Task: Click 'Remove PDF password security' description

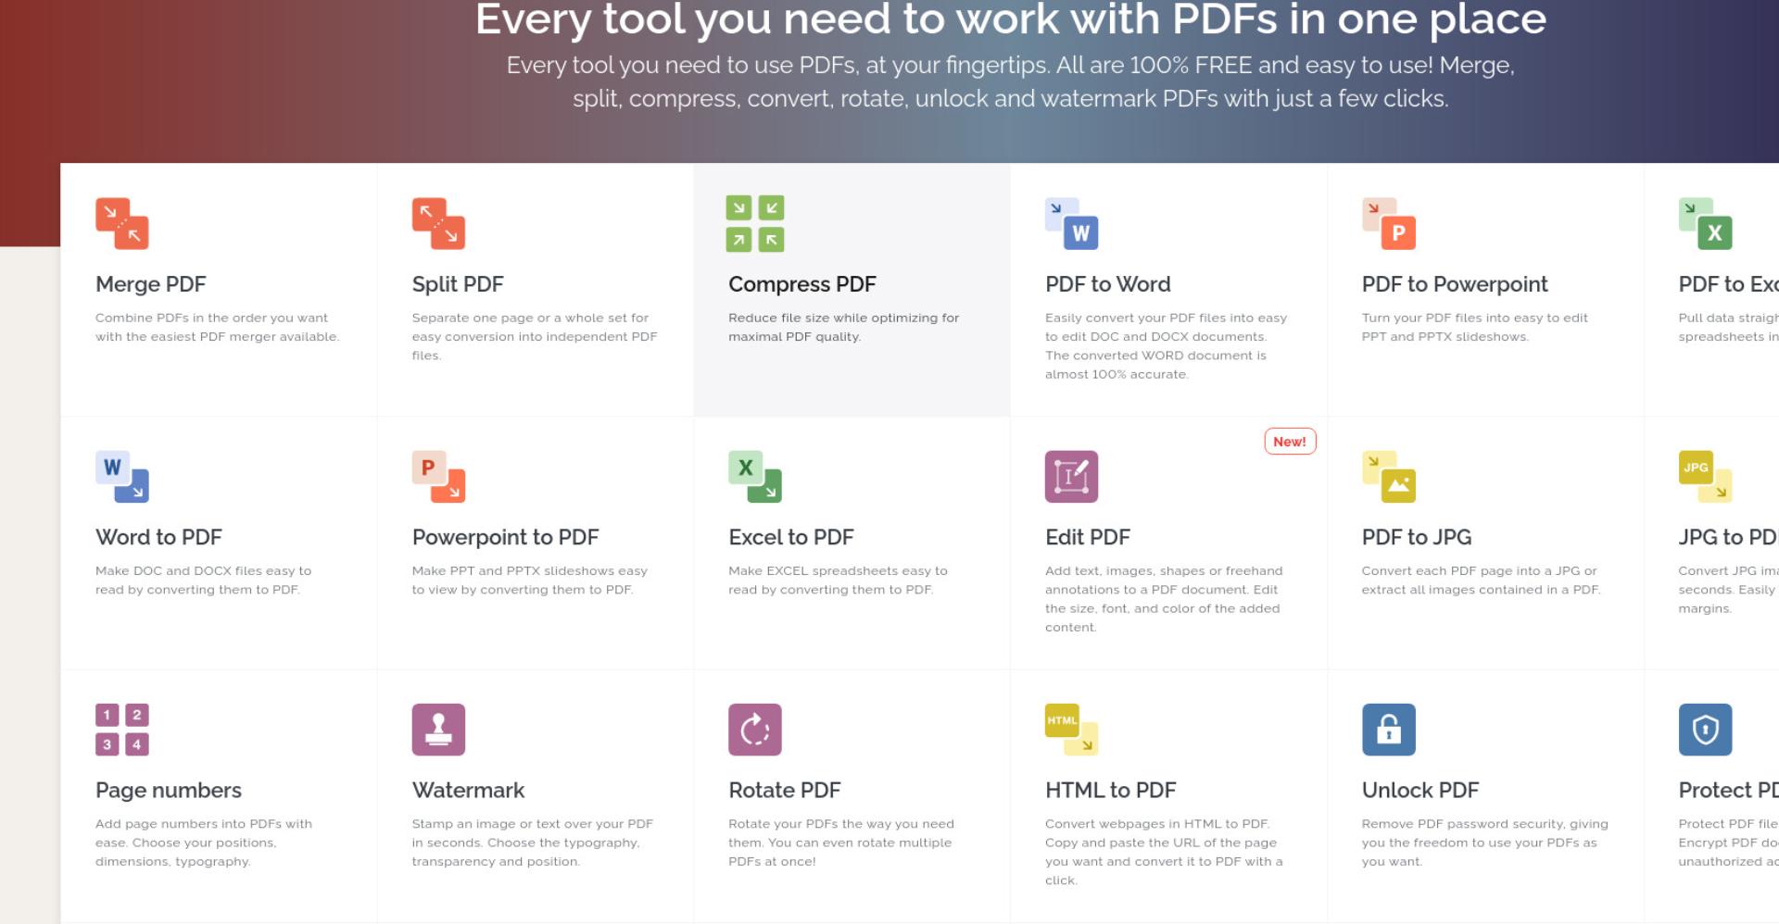Action: [x=1484, y=842]
